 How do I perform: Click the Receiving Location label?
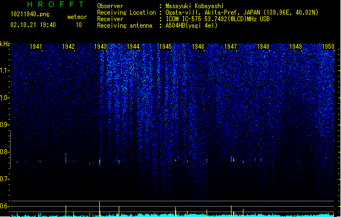[x=126, y=12]
